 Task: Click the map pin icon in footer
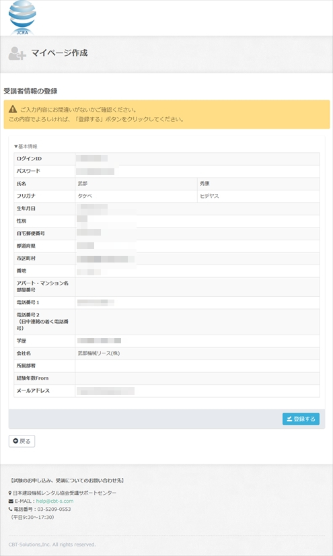(10, 493)
